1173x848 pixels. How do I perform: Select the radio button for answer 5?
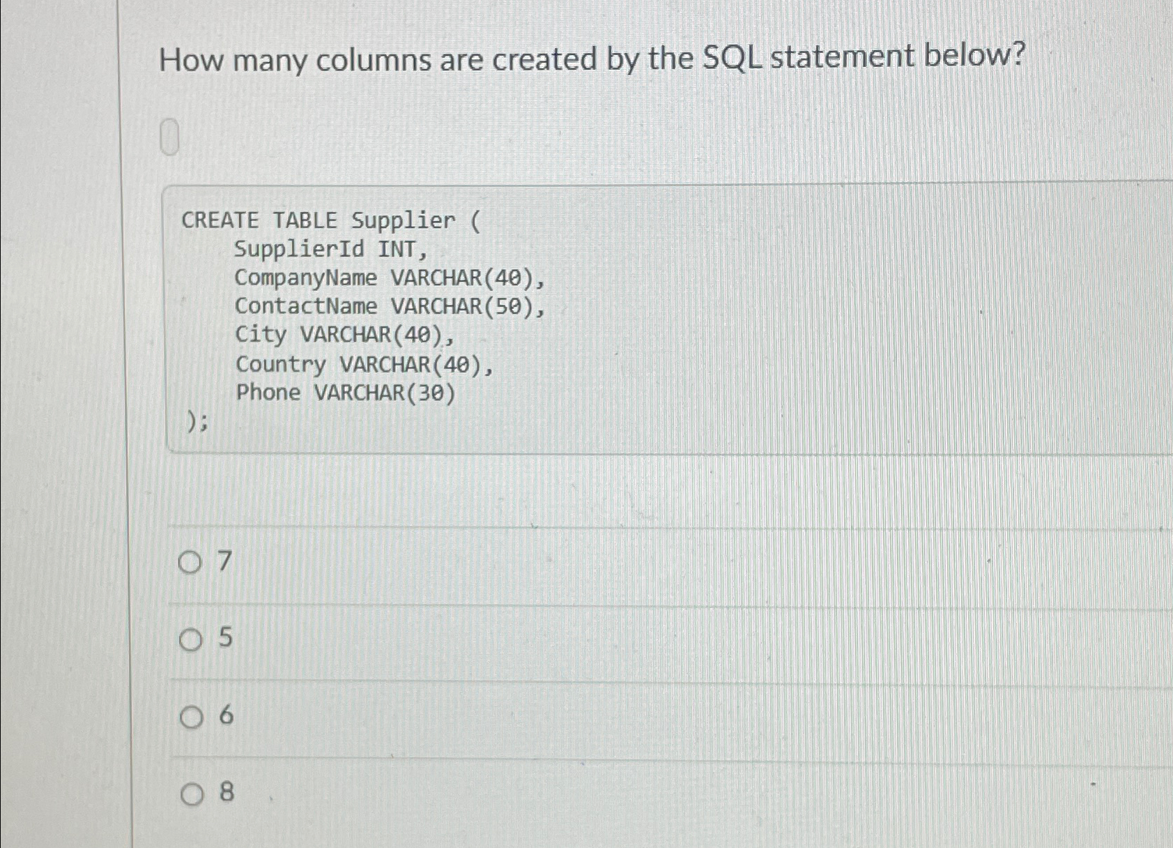click(191, 639)
